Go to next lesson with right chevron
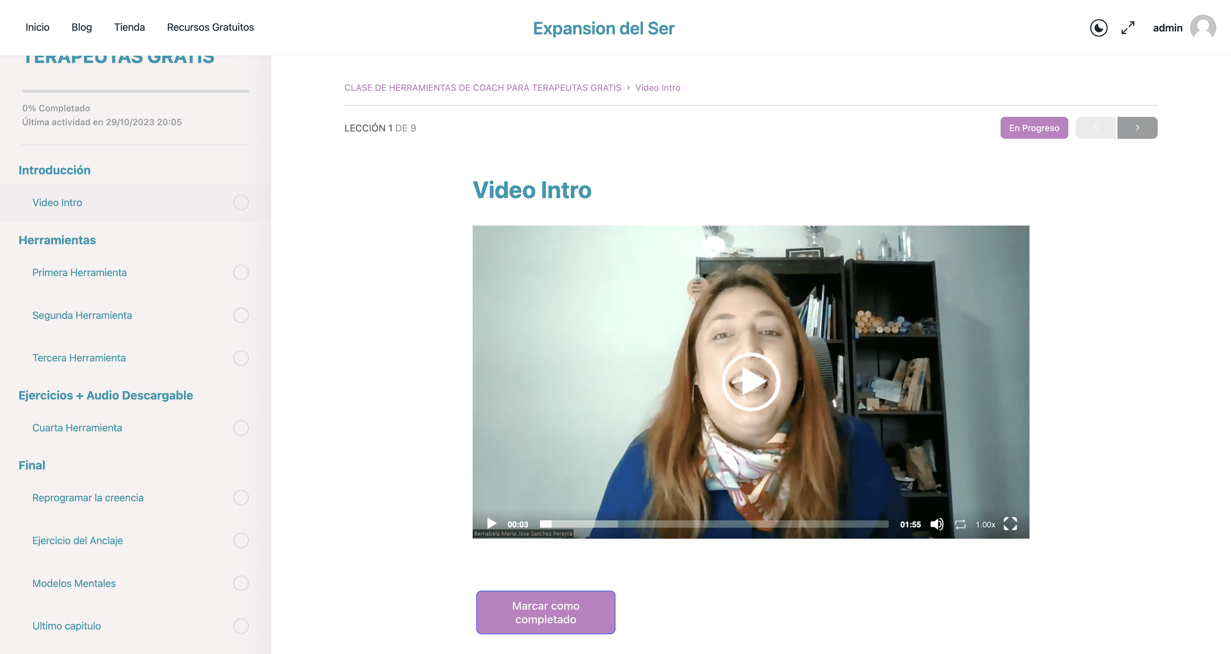1231x654 pixels. (1137, 127)
